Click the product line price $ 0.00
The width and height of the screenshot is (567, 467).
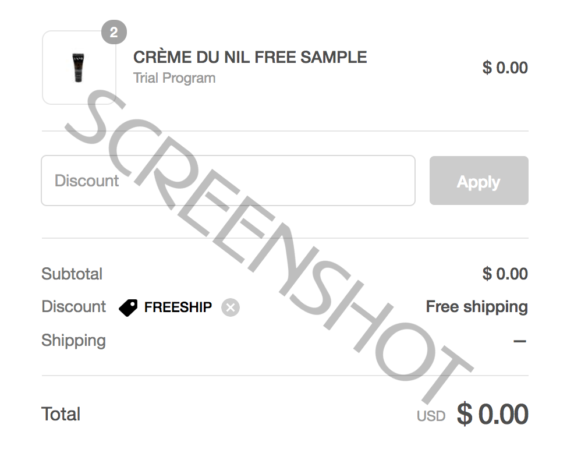click(505, 68)
